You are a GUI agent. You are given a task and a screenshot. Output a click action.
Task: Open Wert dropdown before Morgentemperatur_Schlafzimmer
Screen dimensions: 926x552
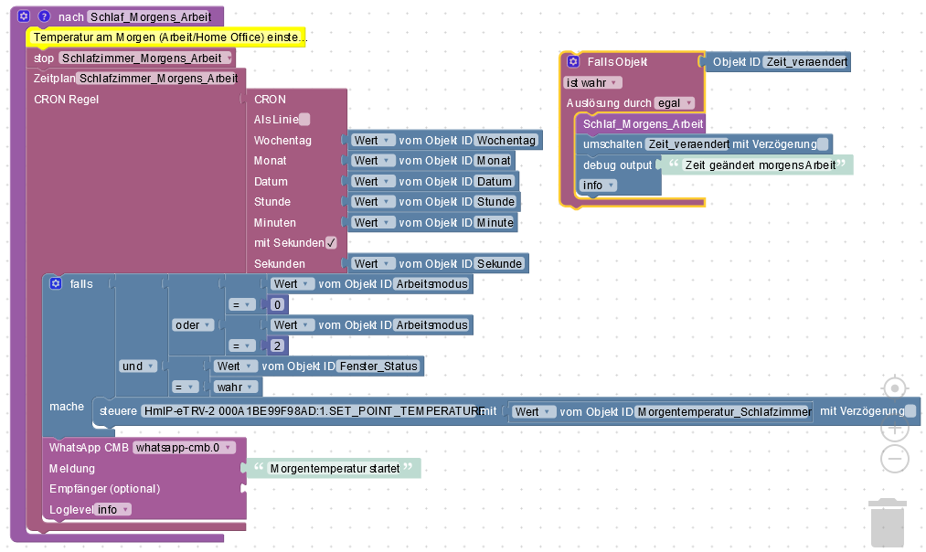(x=532, y=411)
